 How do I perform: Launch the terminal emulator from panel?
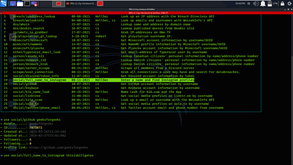coord(27,4)
